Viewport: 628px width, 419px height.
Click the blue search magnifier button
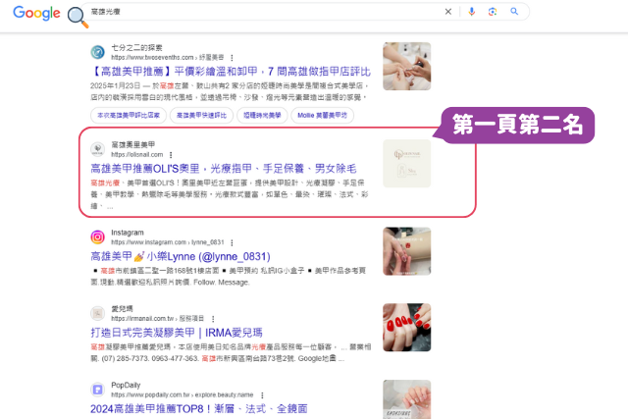(x=514, y=12)
